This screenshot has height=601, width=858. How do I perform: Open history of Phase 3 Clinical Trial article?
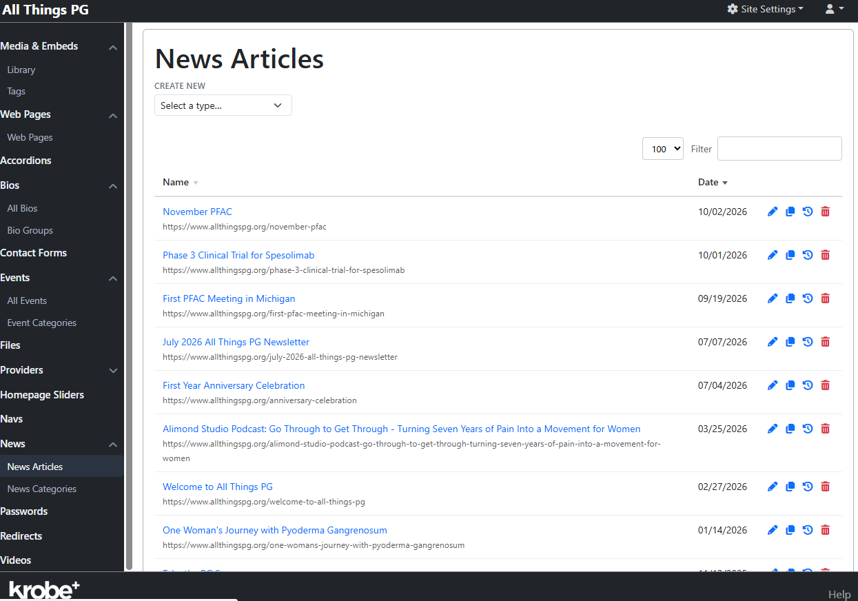(808, 255)
